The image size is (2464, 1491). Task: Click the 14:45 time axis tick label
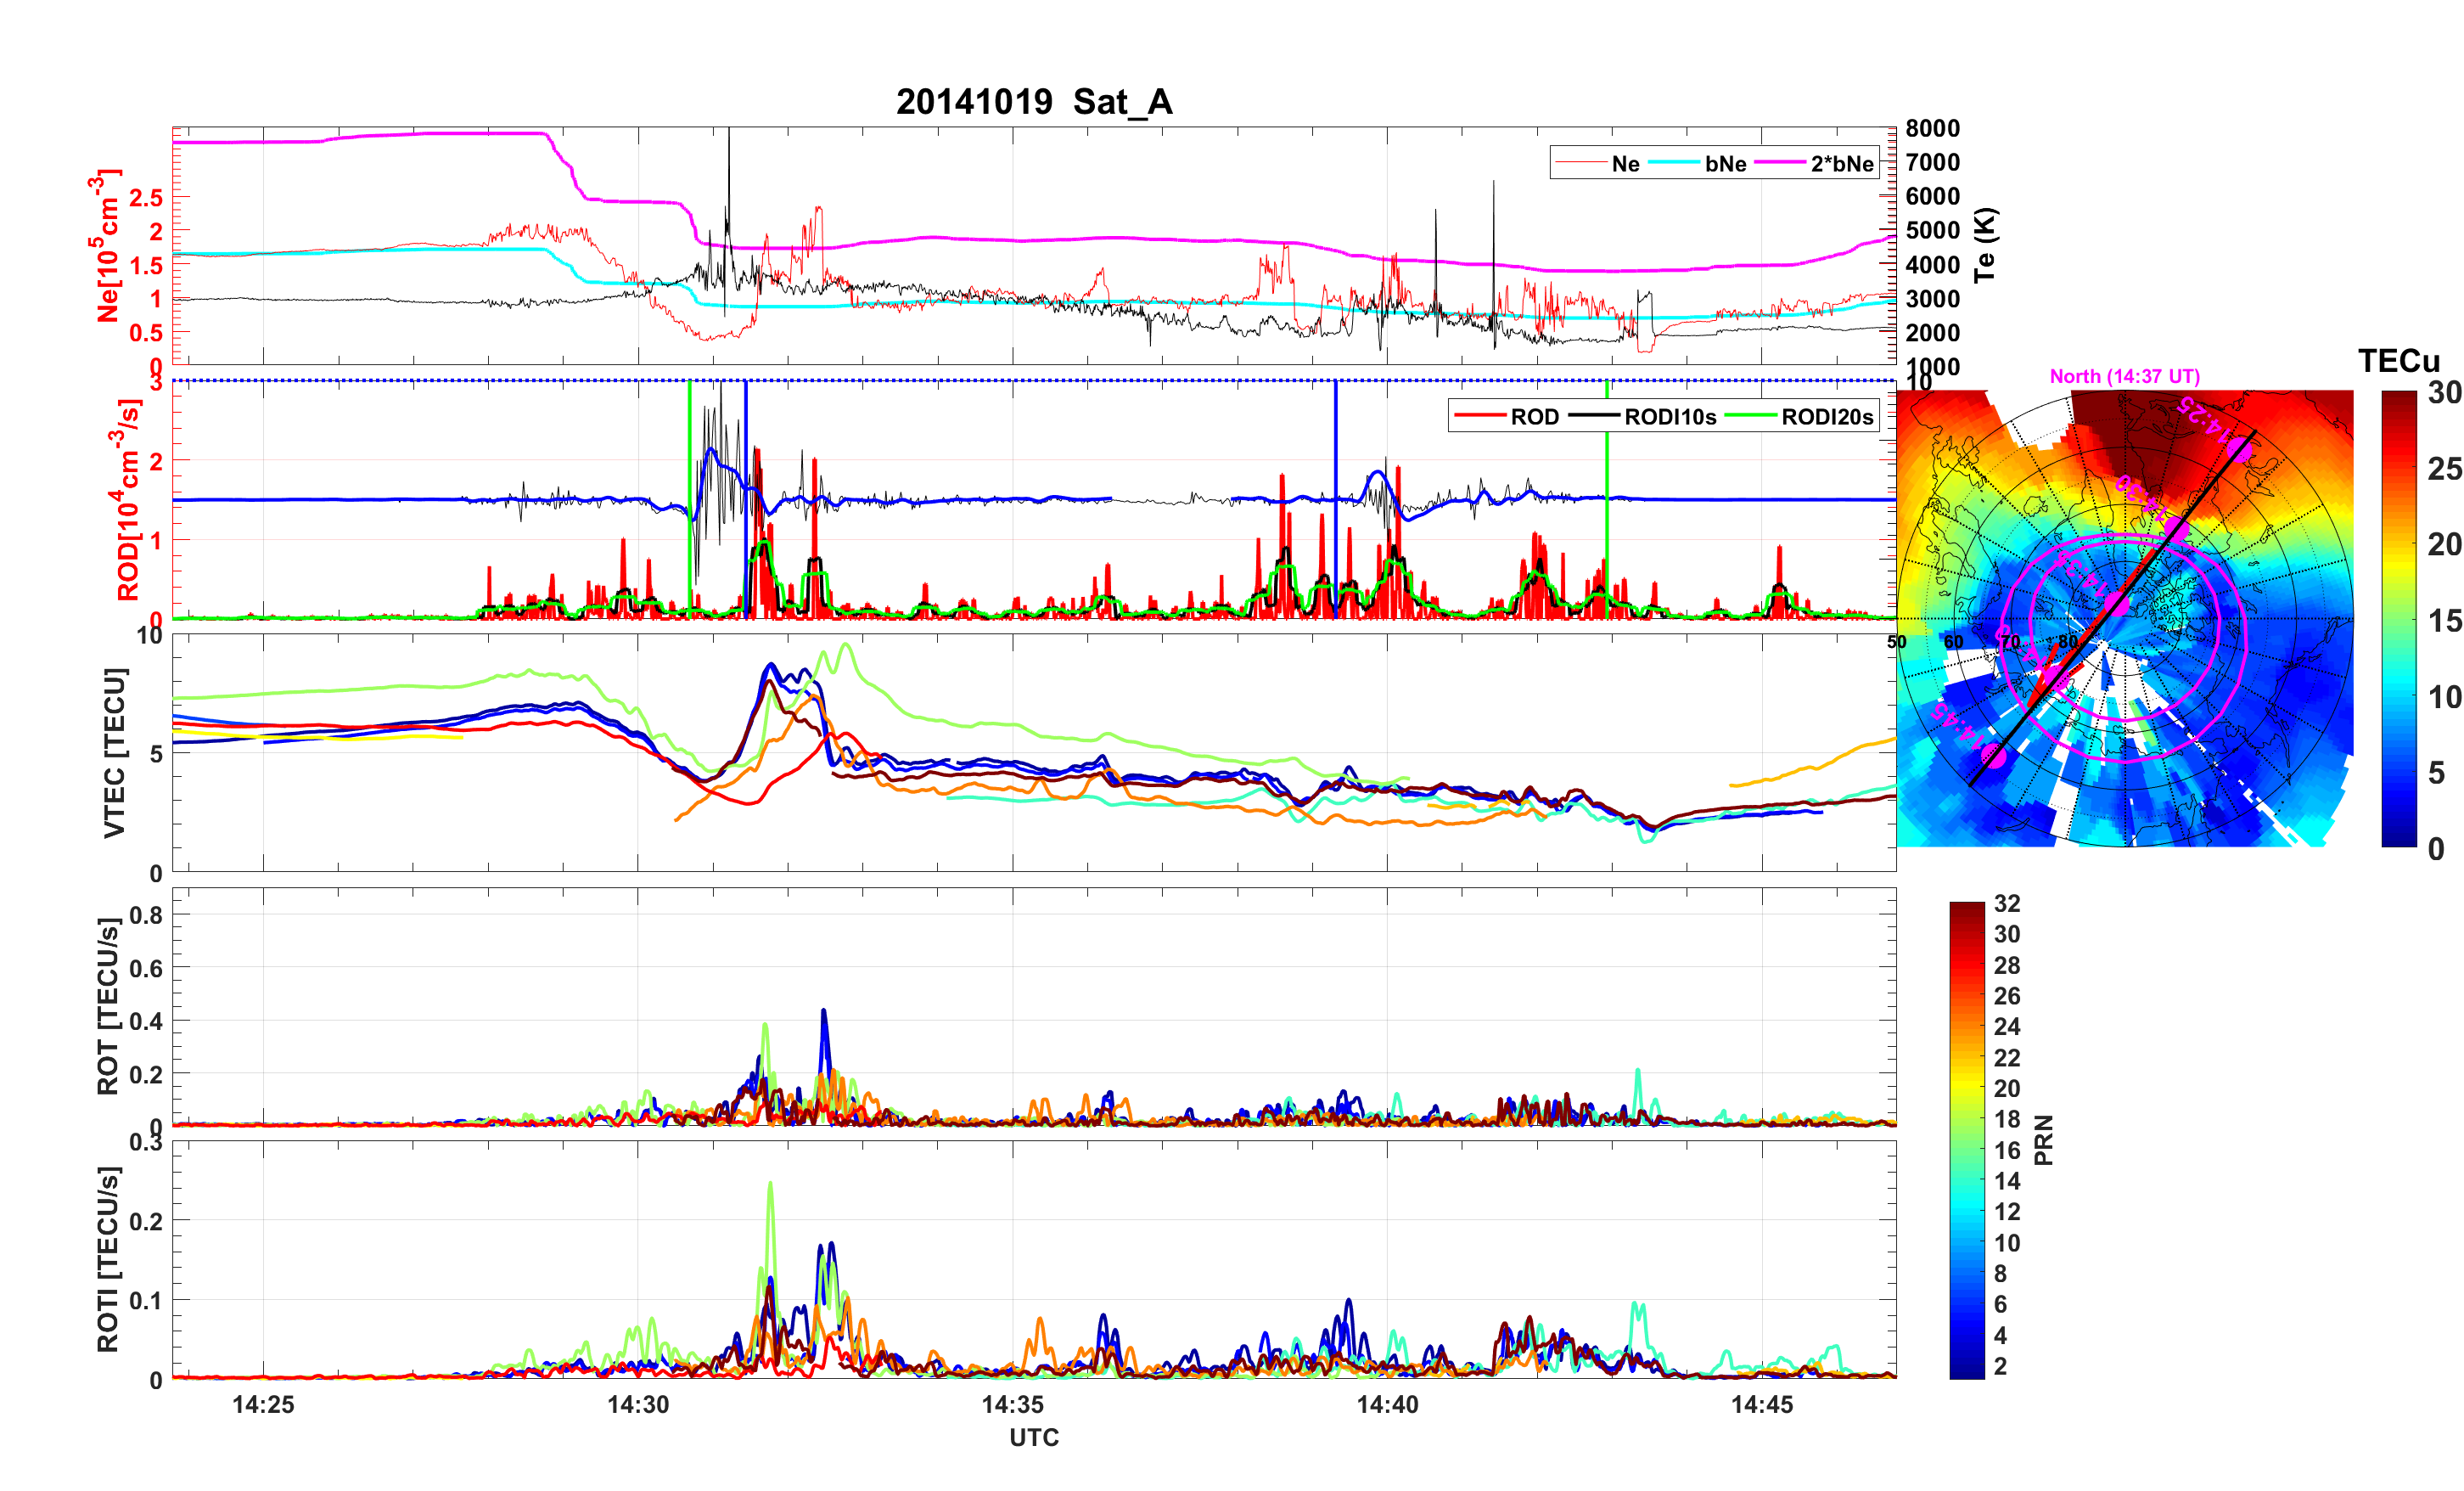(1761, 1404)
